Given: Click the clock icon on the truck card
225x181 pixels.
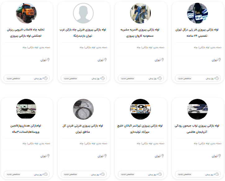Looking at the screenshot, I should click(x=46, y=78).
